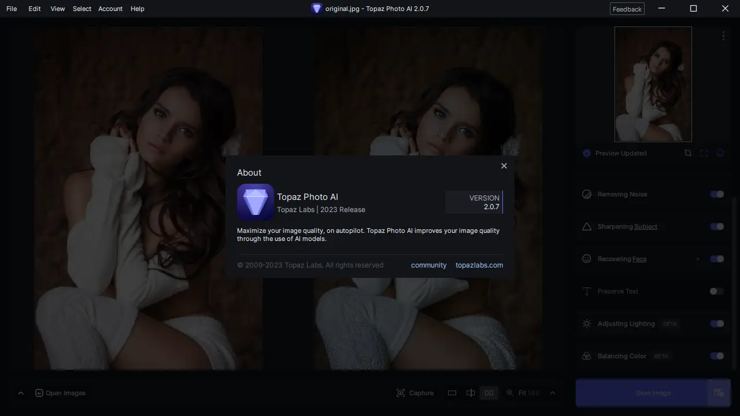Click the underlined Face link

pyautogui.click(x=639, y=259)
